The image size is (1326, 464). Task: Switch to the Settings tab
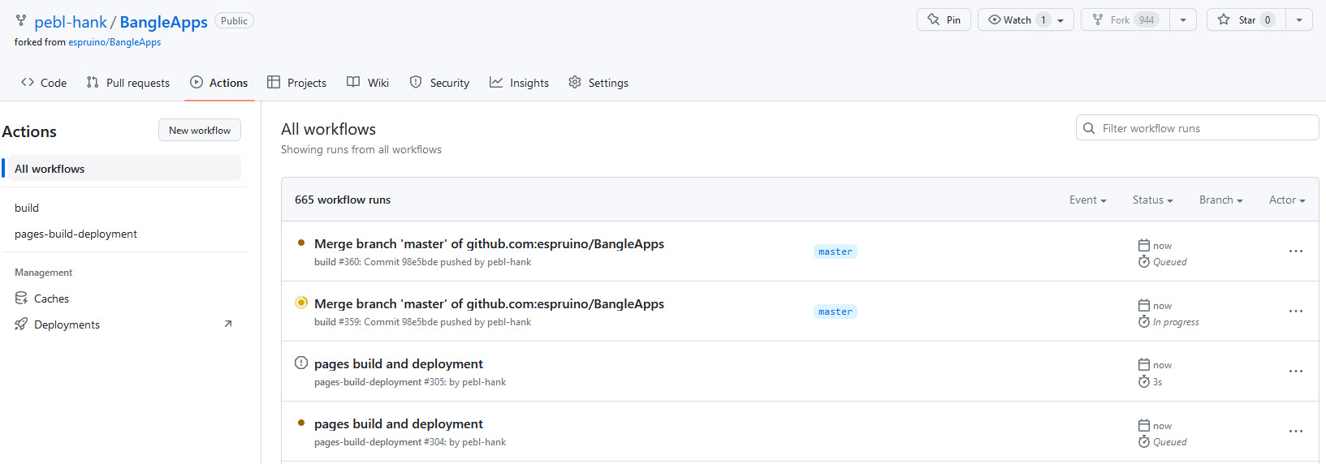point(598,83)
